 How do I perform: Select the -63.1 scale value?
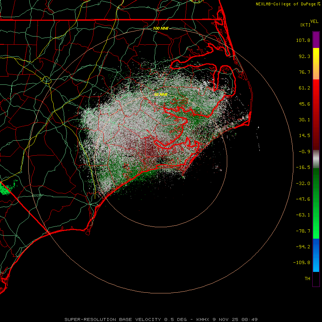pos(303,215)
